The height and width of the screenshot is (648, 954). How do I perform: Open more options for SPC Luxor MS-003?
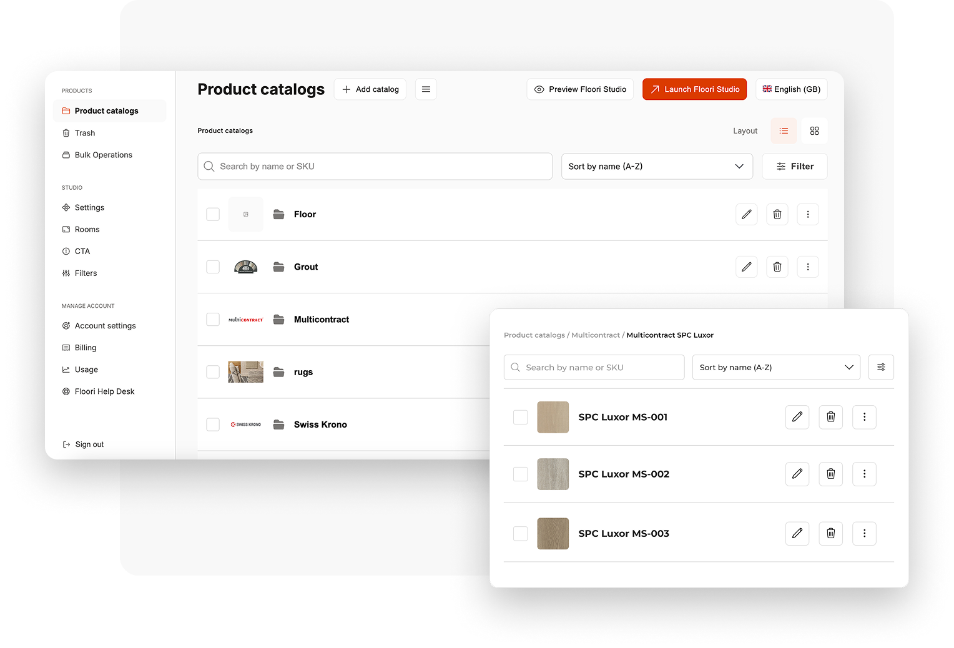click(x=864, y=533)
